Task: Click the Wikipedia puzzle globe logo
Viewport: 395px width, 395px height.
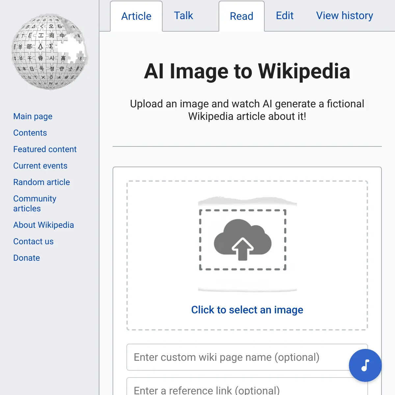Action: click(49, 52)
